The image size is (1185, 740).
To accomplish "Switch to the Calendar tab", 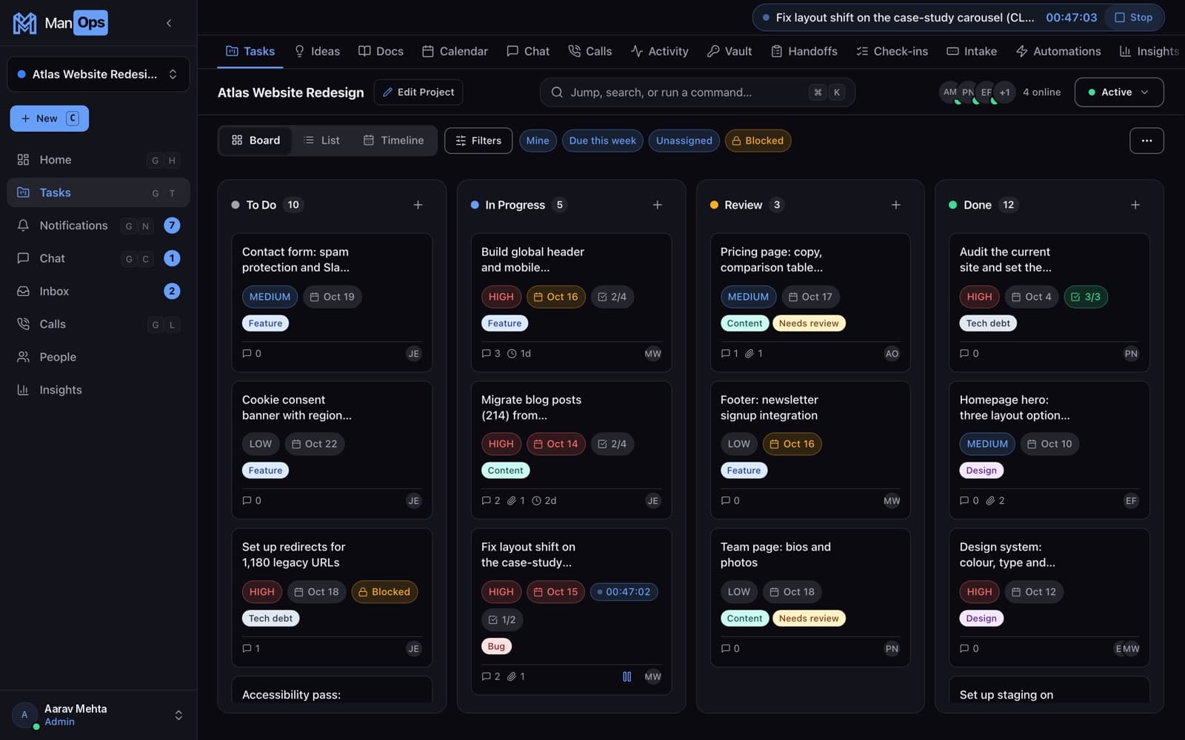I will [455, 51].
